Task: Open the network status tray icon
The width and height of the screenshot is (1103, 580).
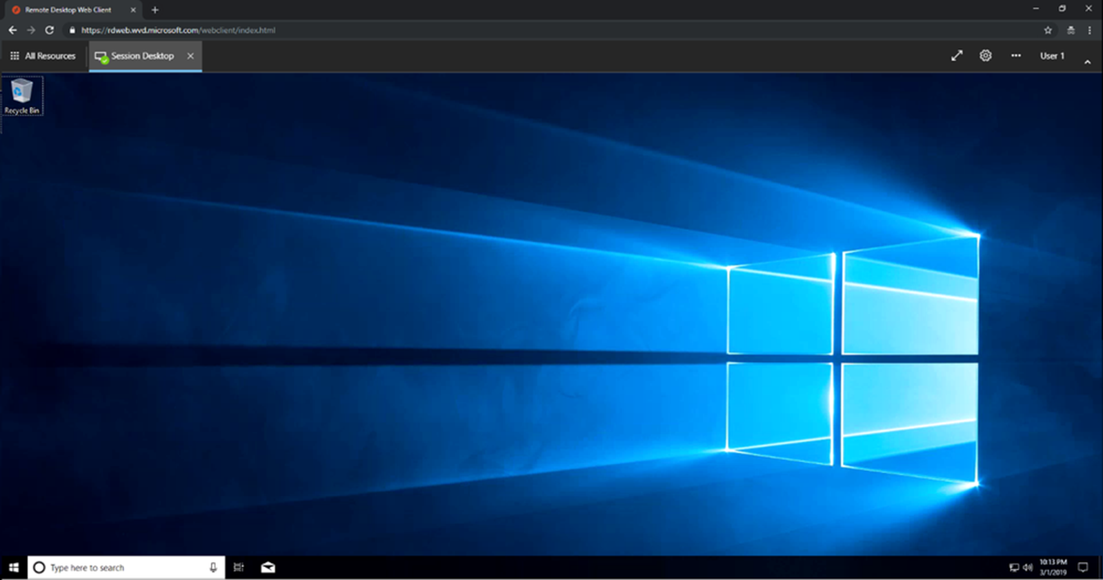Action: [1014, 568]
